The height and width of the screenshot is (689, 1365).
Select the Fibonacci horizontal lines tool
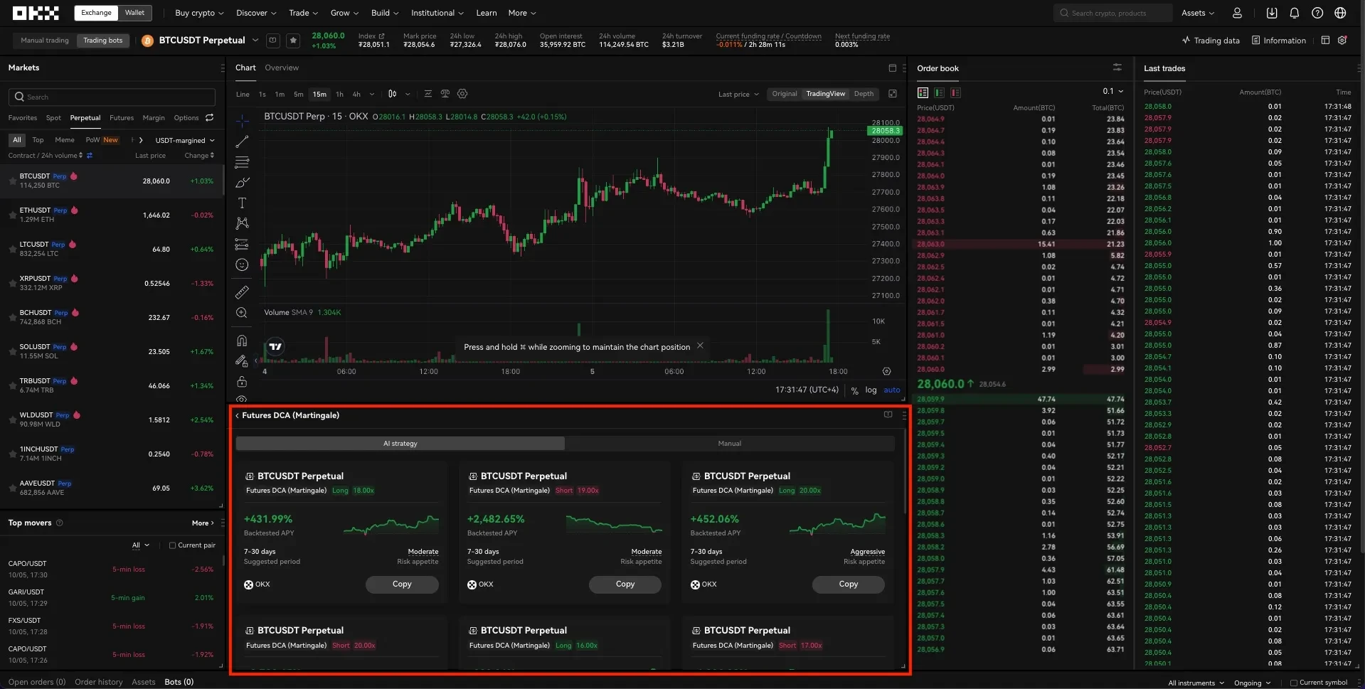click(x=242, y=162)
